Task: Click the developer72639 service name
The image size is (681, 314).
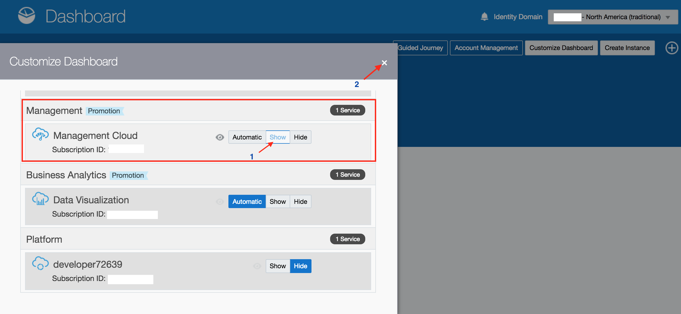Action: pos(88,264)
